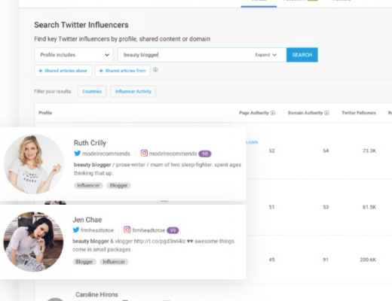Click the Page Authority value 52
Image resolution: width=392 pixels, height=301 pixels.
tap(271, 150)
